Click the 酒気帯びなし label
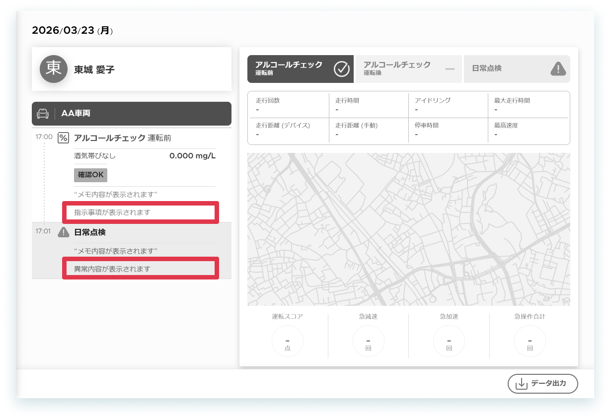The width and height of the screenshot is (610, 419). click(95, 156)
